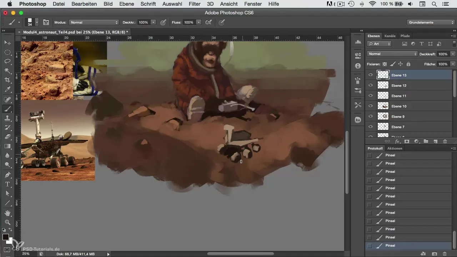Viewport: 457px width, 257px height.
Task: Open the Filter menu
Action: (x=195, y=4)
